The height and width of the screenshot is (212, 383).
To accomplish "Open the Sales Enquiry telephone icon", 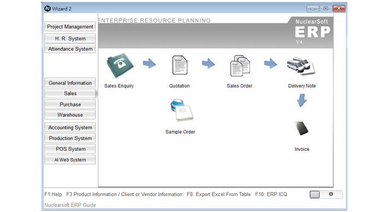I will tap(120, 66).
